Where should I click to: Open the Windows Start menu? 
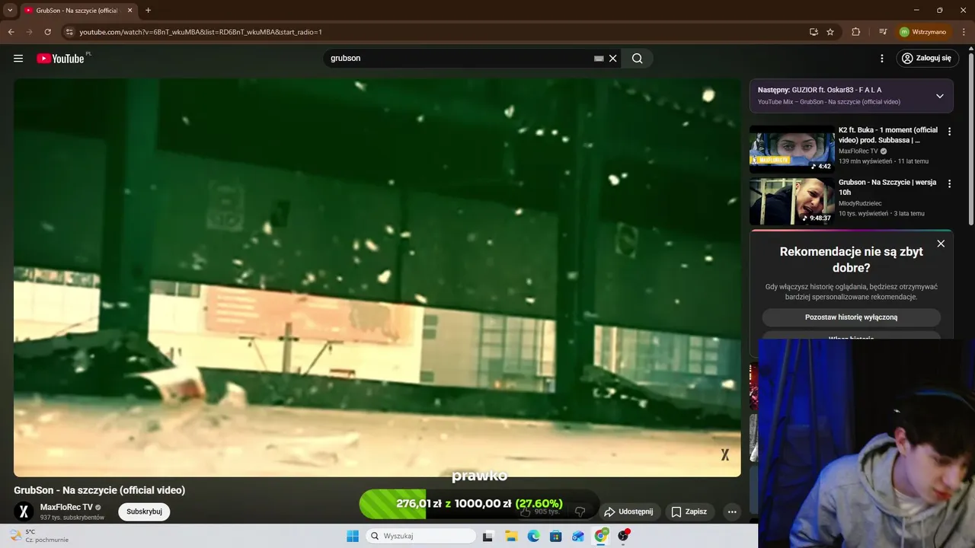coord(353,536)
